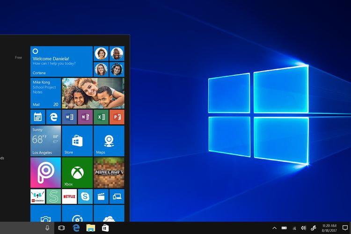Open the Excel tile
This screenshot has width=351, height=234.
click(x=101, y=117)
